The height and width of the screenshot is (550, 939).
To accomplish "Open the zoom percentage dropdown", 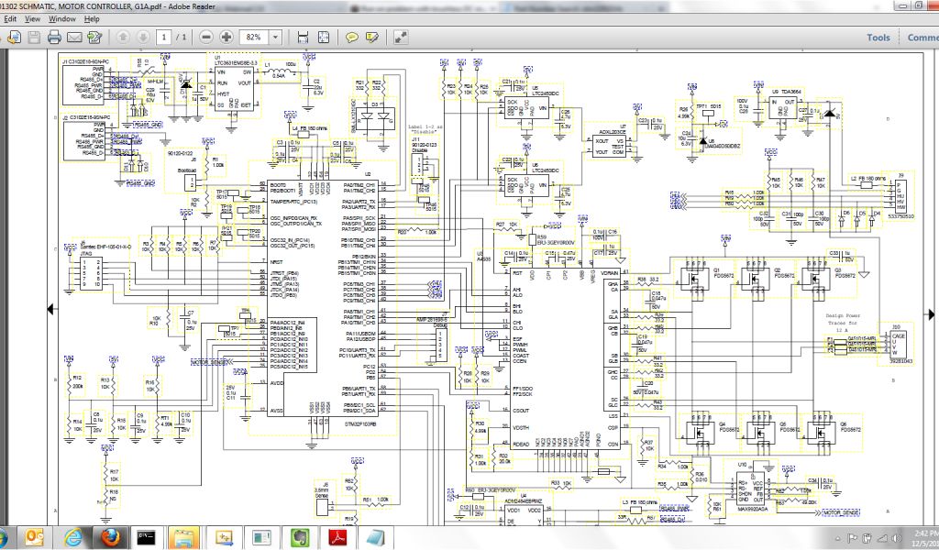I will 277,38.
